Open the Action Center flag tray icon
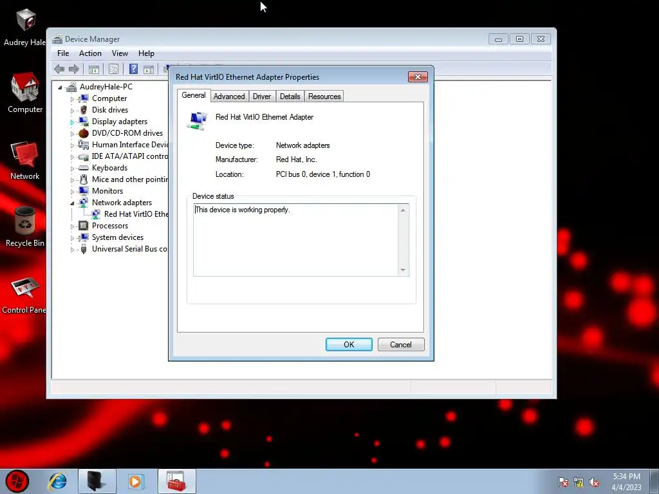 [563, 482]
